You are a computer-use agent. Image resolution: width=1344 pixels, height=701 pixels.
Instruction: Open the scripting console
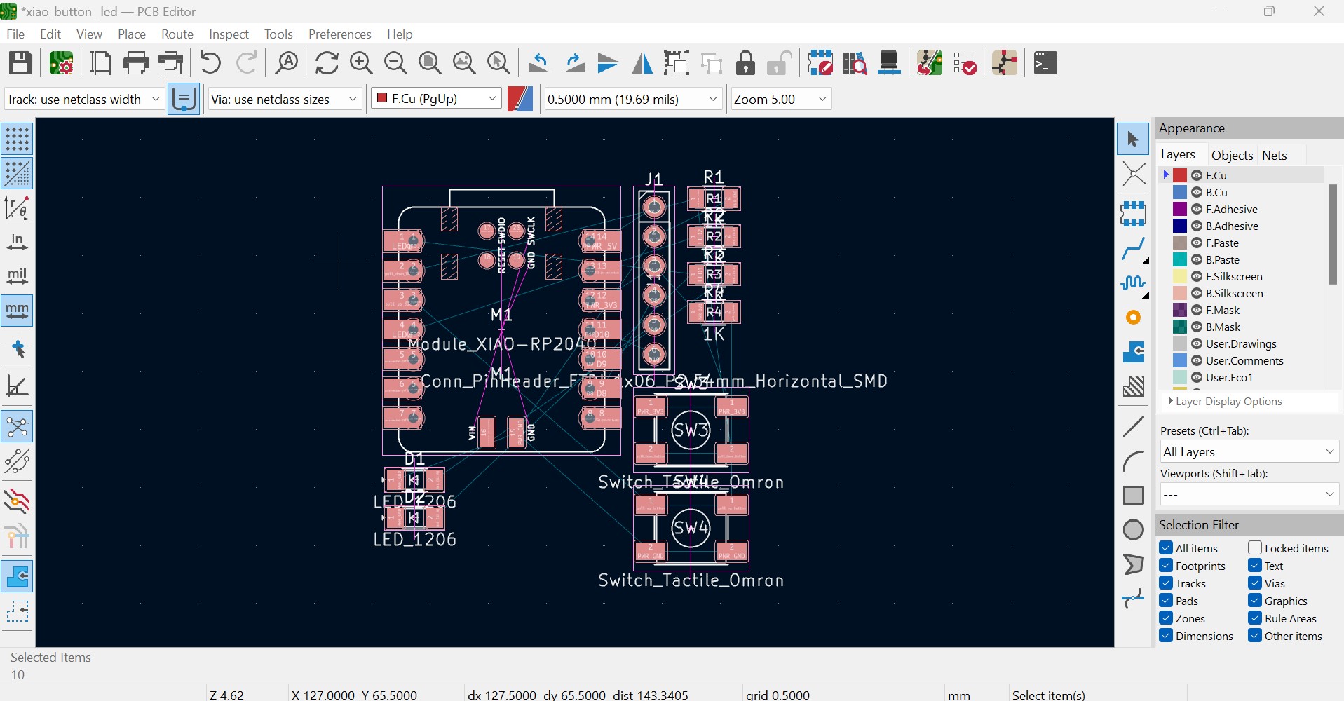click(1045, 63)
